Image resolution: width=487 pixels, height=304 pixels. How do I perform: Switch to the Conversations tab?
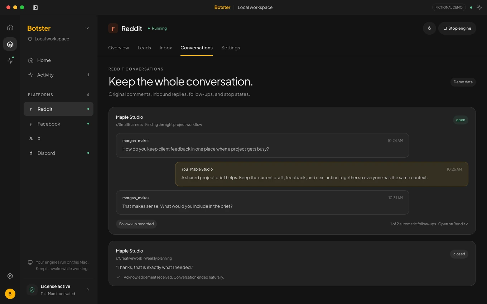(197, 48)
